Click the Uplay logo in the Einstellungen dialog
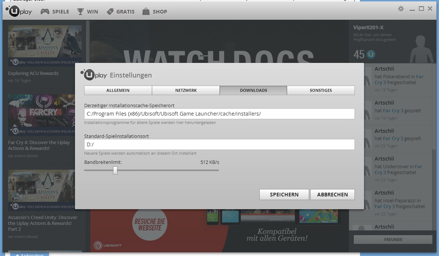Image resolution: width=439 pixels, height=256 pixels. coord(94,75)
